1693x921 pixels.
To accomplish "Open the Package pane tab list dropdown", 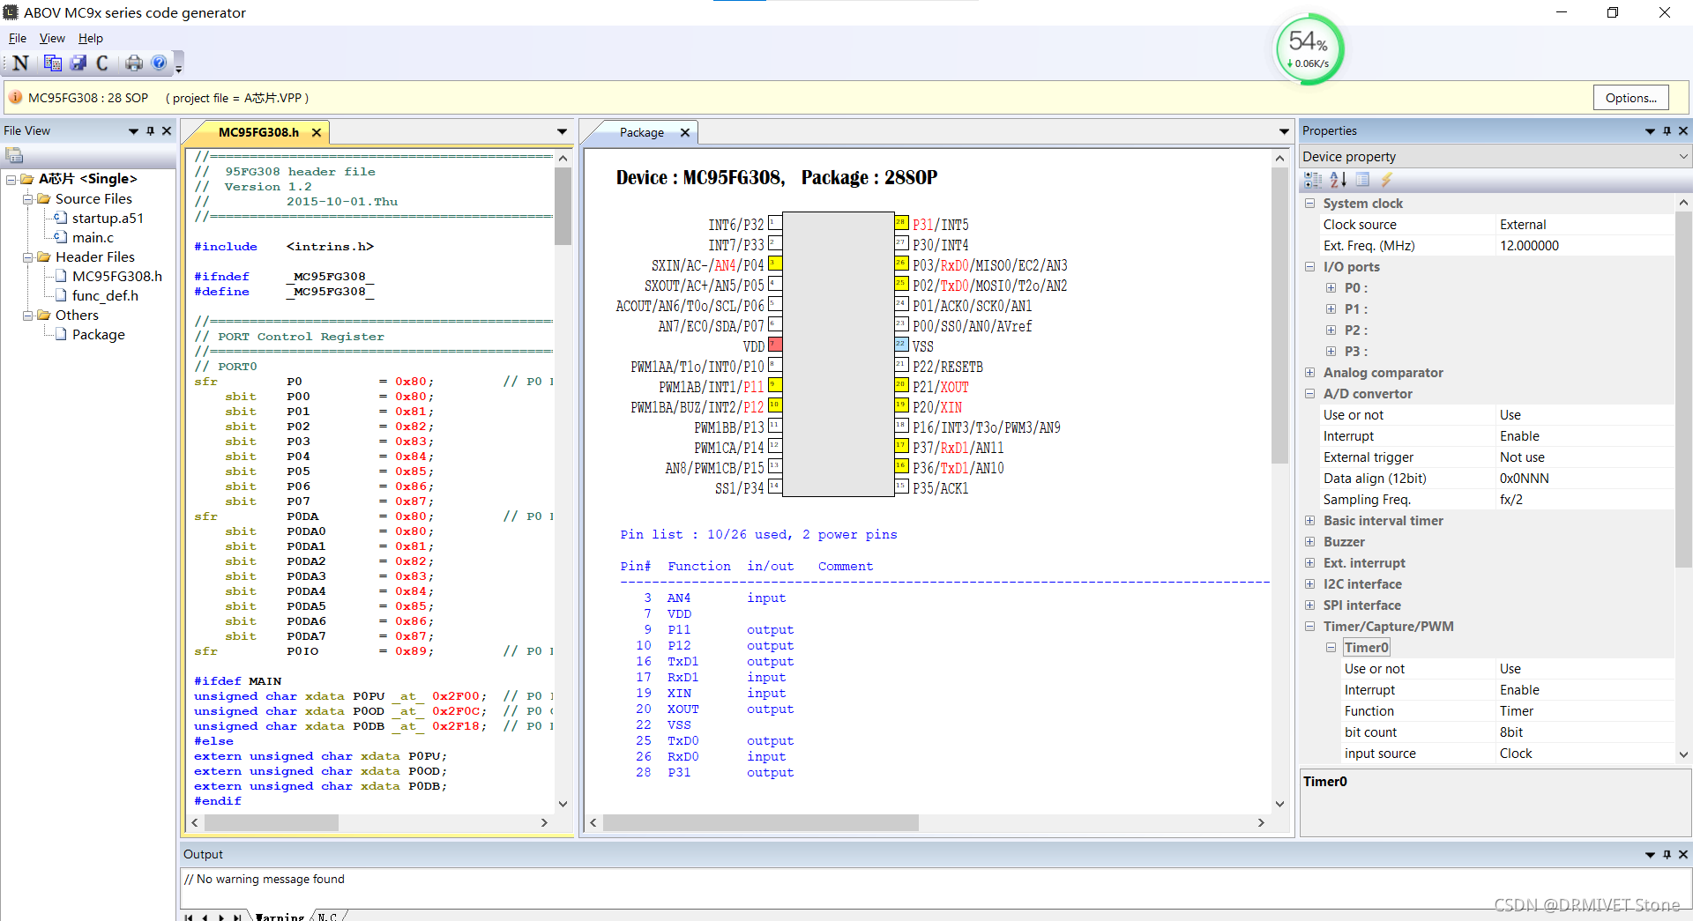I will (1284, 131).
